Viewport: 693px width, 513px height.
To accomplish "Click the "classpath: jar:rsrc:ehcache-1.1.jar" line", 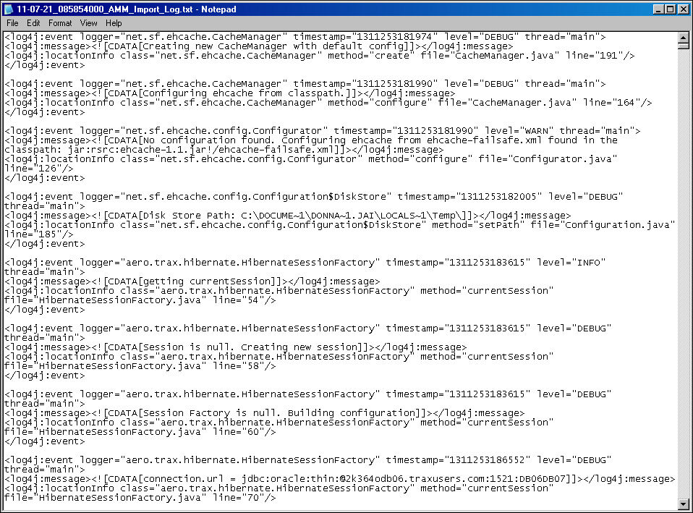I will 224,150.
